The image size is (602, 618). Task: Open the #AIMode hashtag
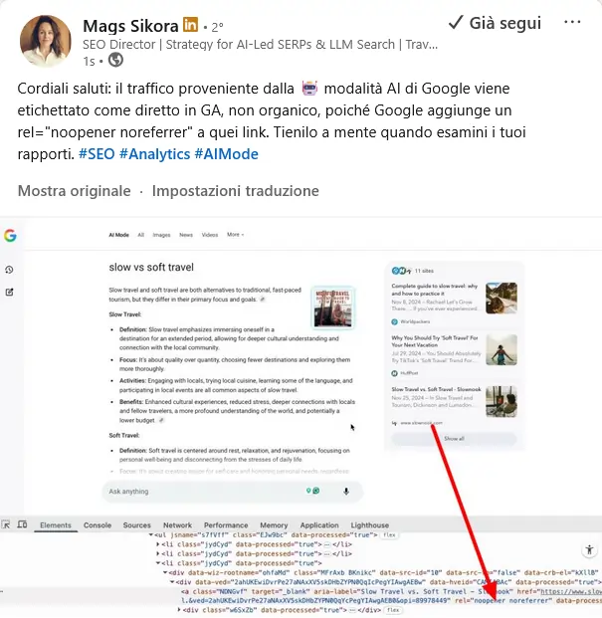tap(227, 154)
